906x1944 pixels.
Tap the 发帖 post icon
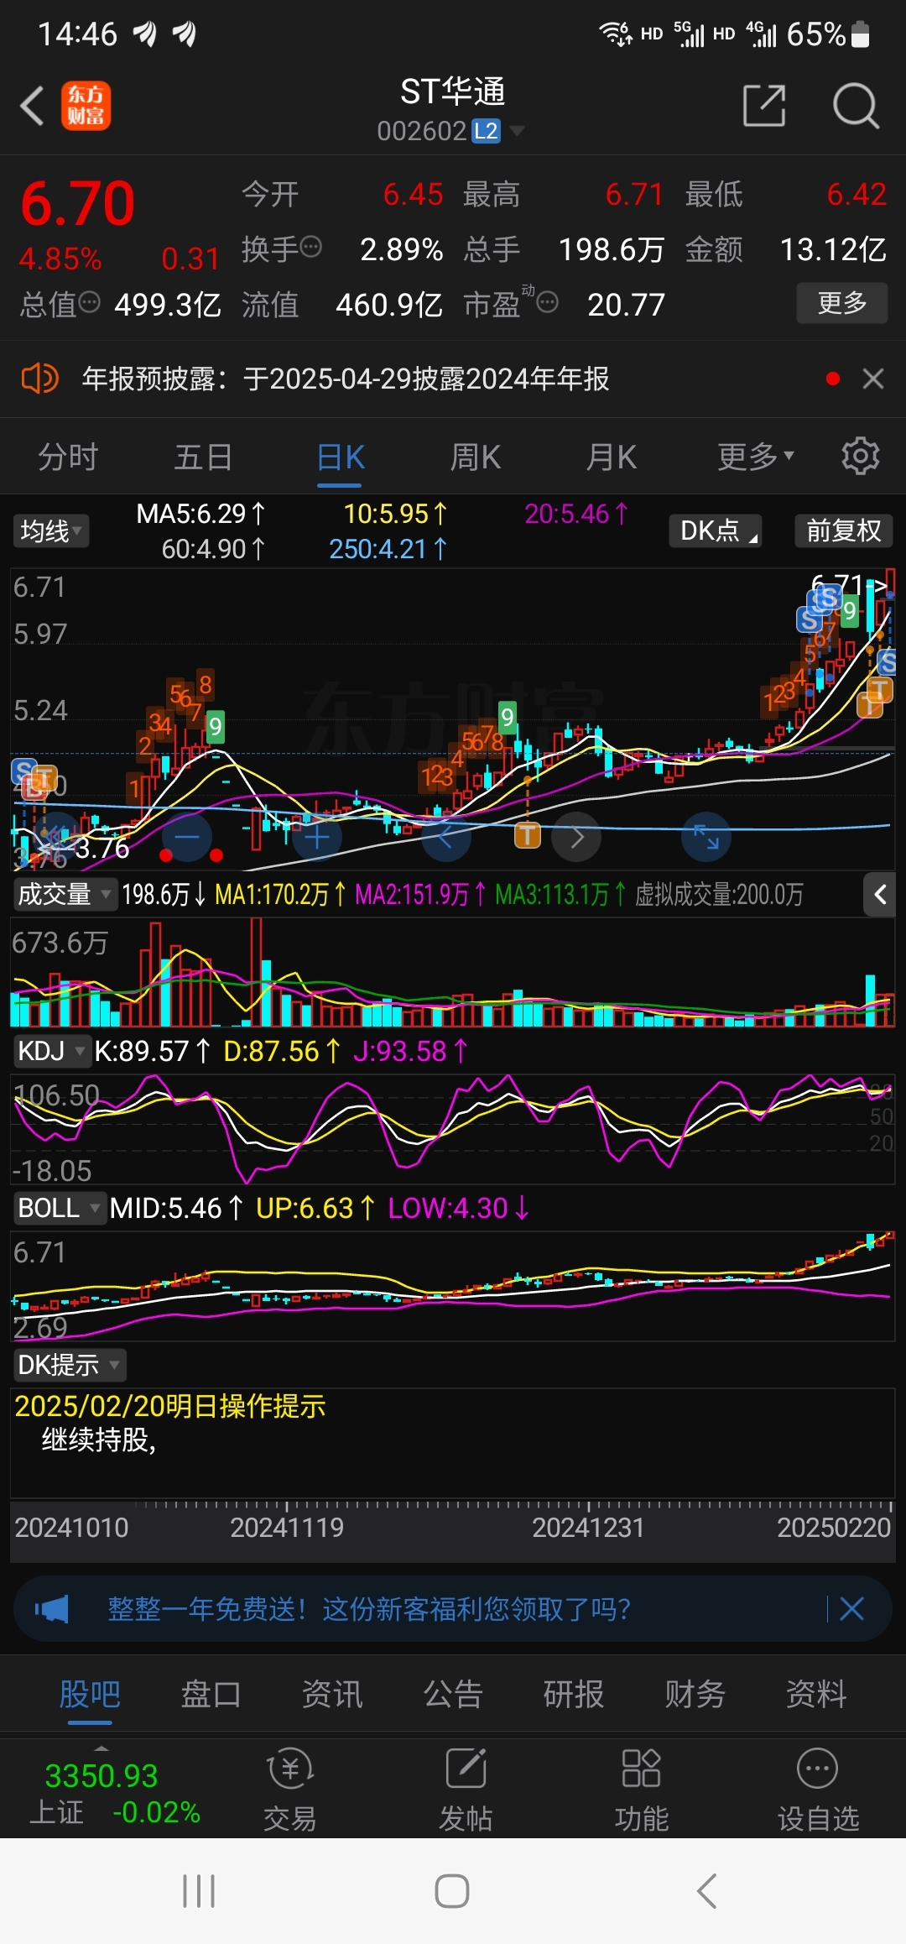pos(466,1788)
